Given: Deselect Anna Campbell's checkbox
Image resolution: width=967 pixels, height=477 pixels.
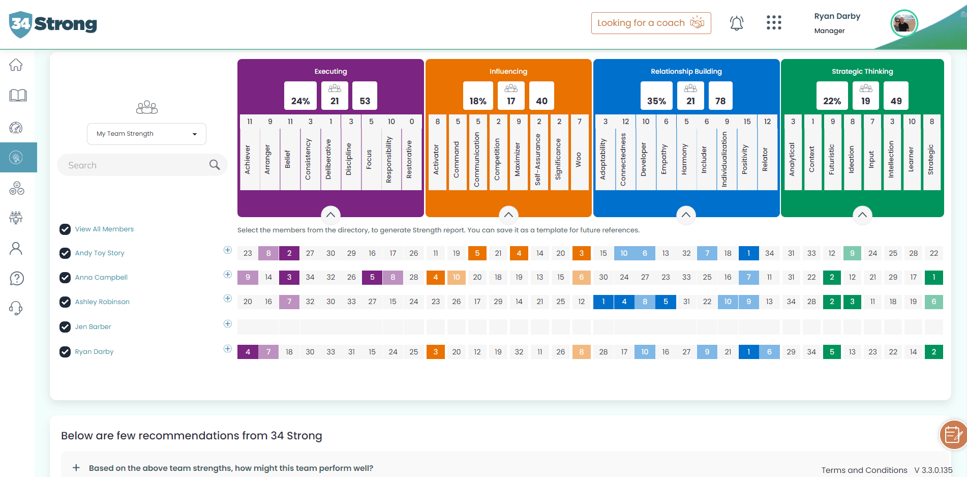Looking at the screenshot, I should pos(65,278).
